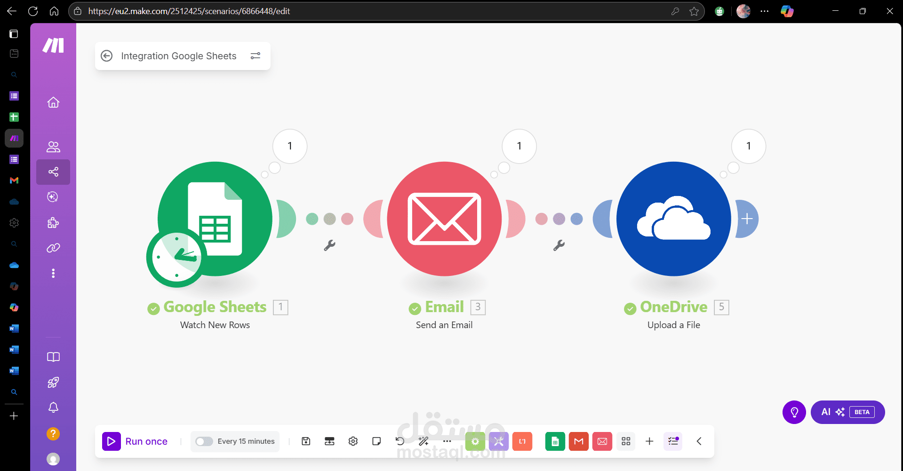Open scenario settings gear in bottom toolbar
The height and width of the screenshot is (471, 903).
353,441
